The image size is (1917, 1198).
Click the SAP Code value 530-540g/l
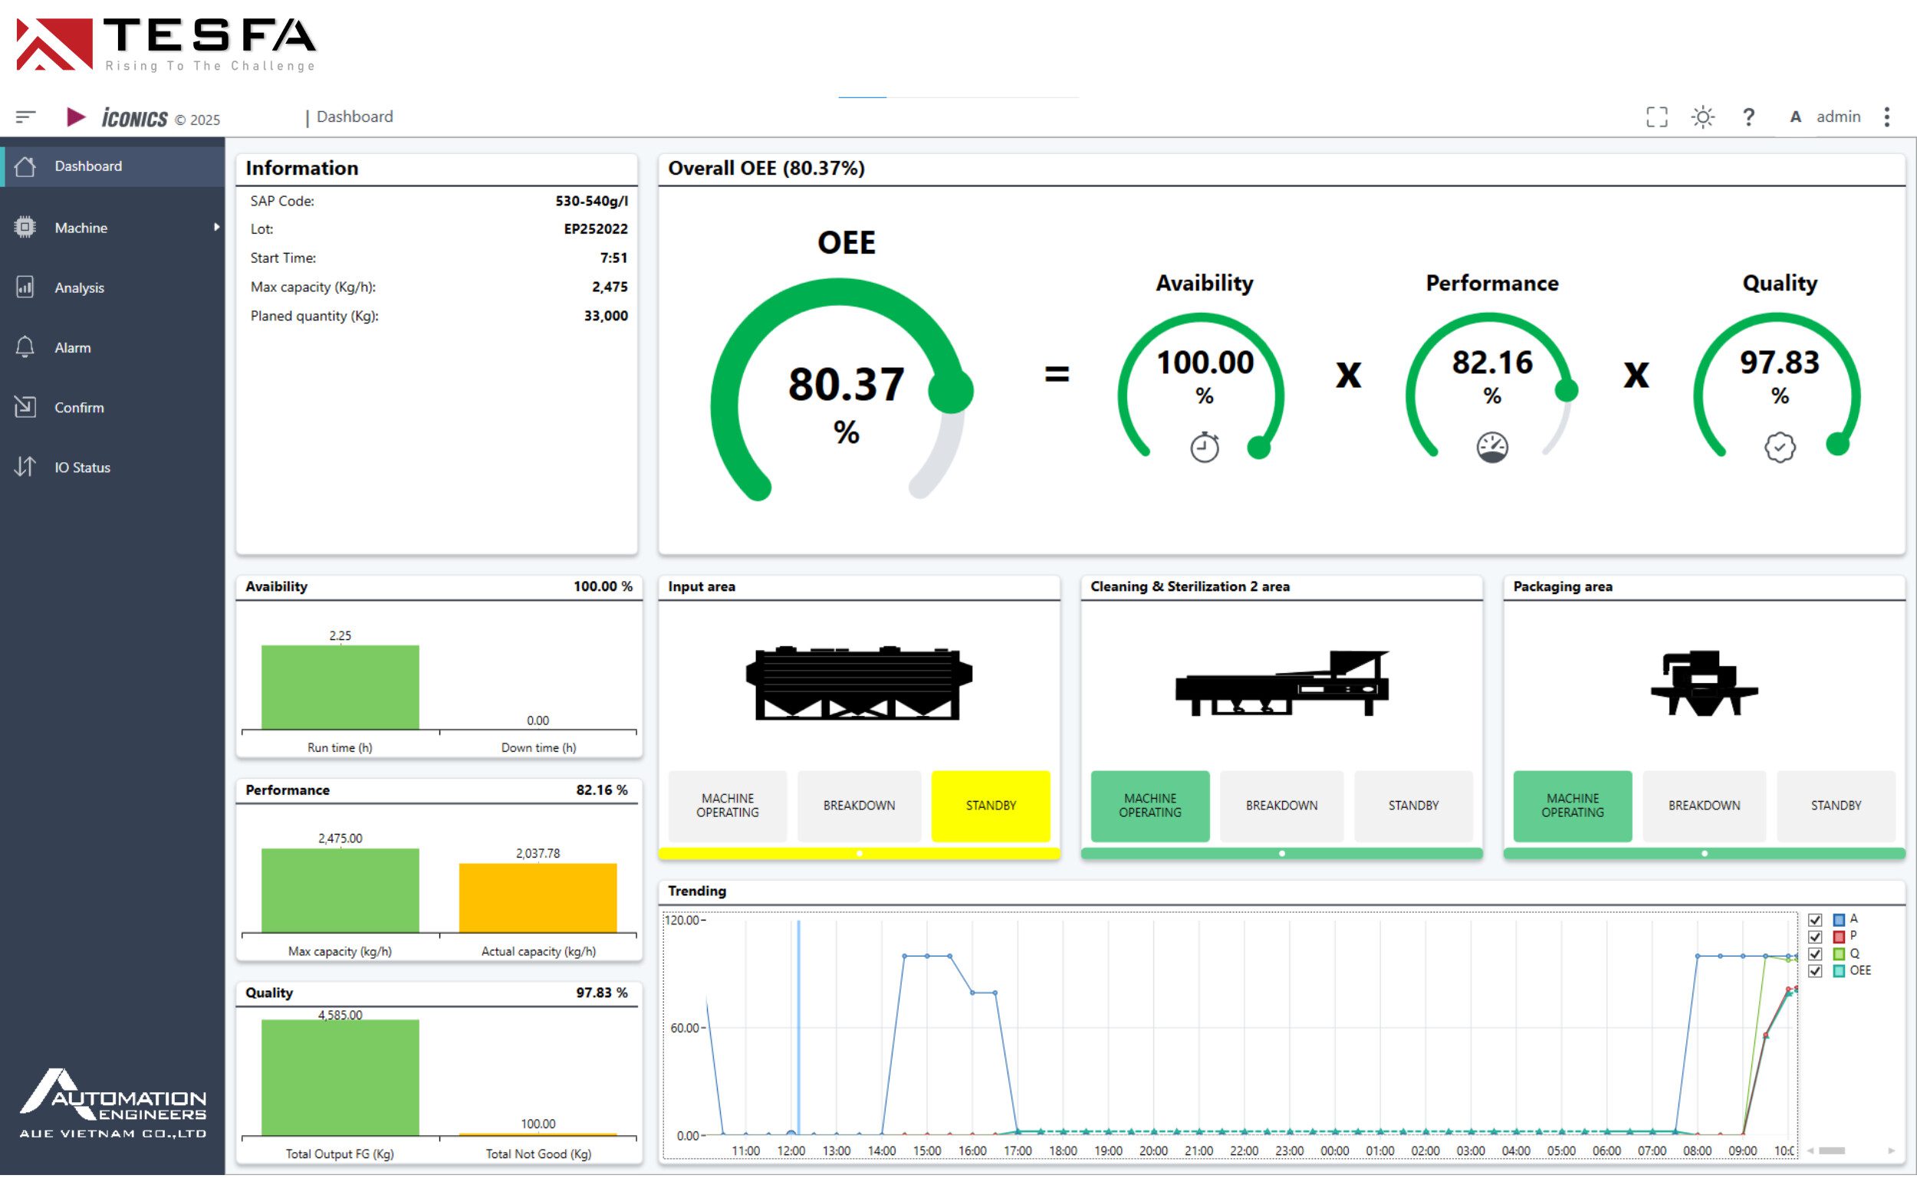point(591,201)
